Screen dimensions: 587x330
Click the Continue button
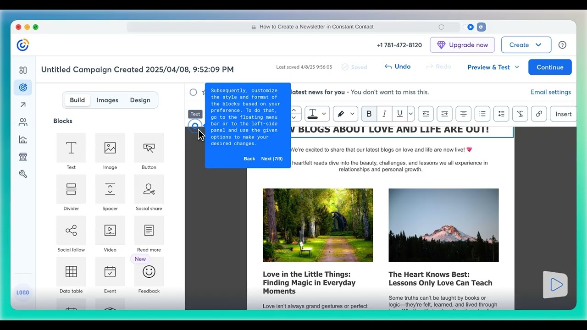pos(550,67)
